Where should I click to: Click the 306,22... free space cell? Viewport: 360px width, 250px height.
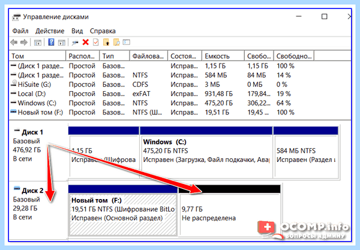point(259,103)
